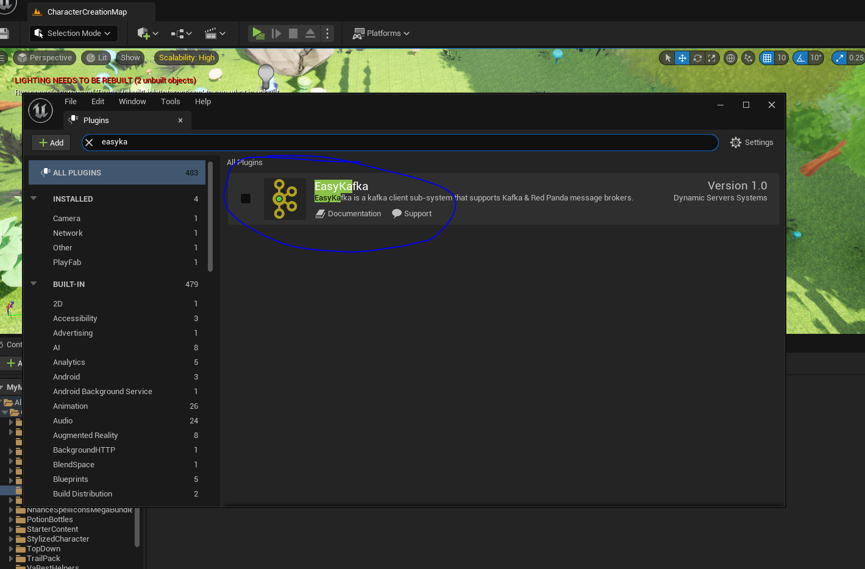The image size is (865, 569).
Task: Clear the plugin search text with X
Action: click(89, 143)
